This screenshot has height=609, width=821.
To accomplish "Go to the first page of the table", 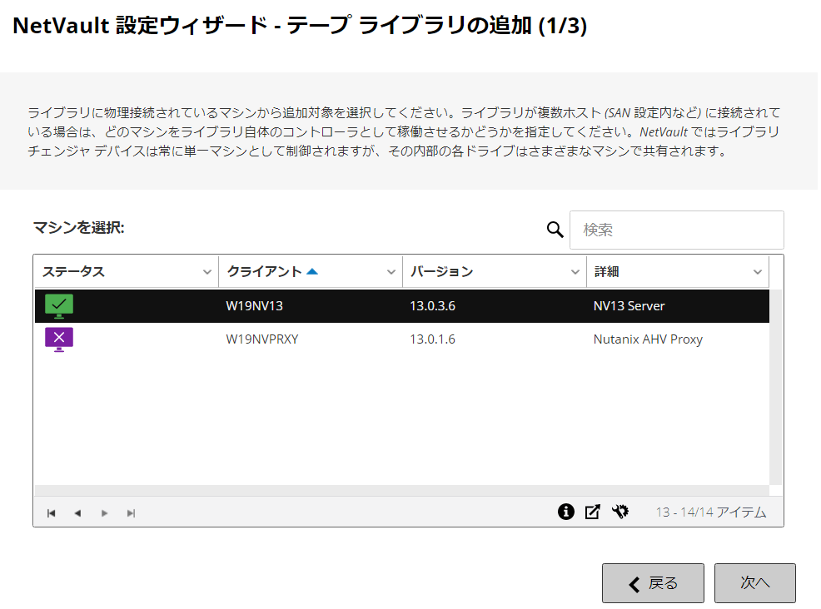I will [x=52, y=513].
